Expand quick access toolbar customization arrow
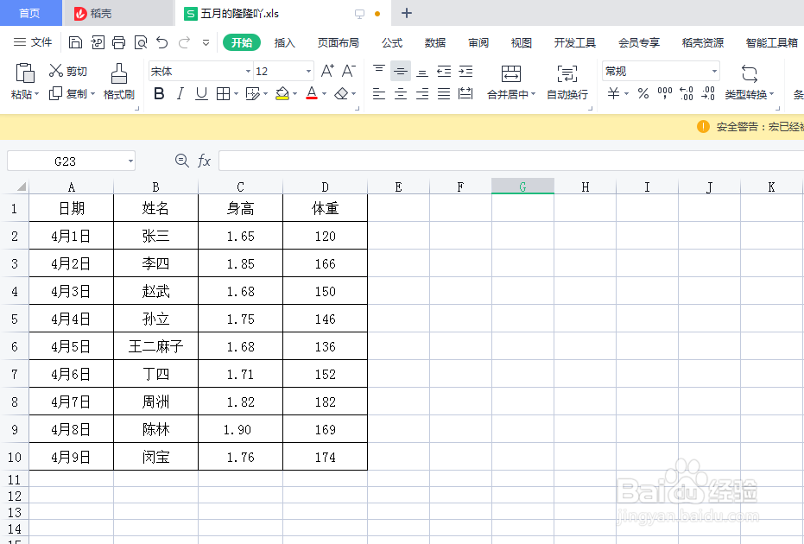 click(206, 42)
